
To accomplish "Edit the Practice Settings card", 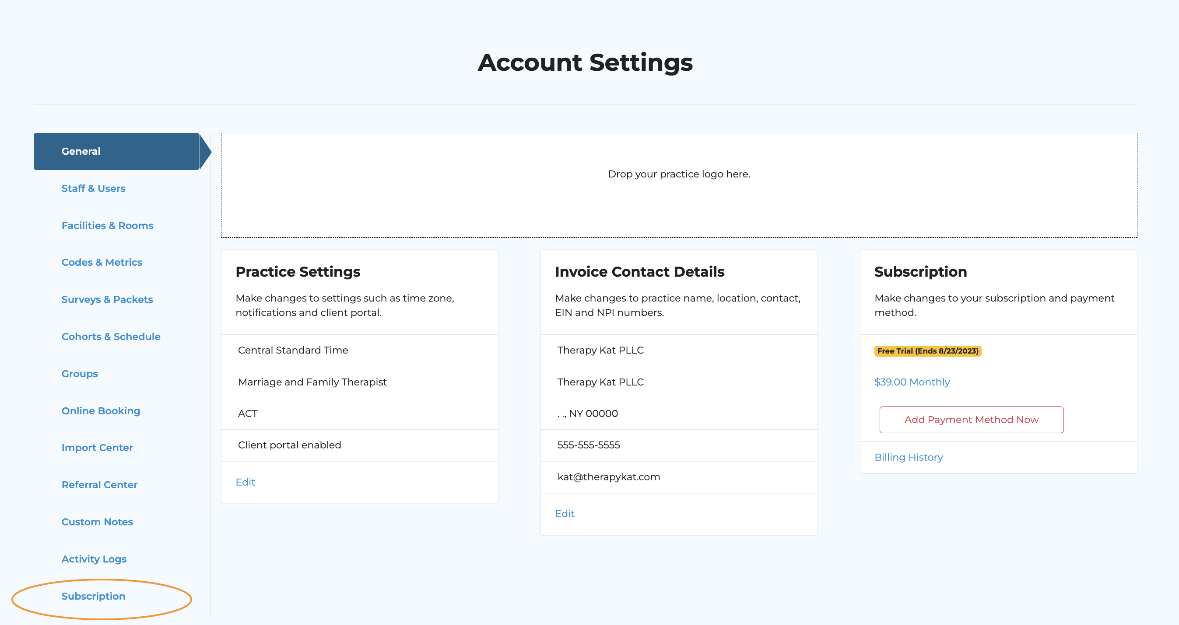I will point(245,482).
